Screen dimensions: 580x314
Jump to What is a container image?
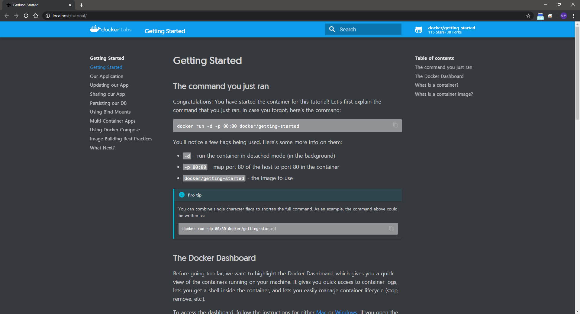444,94
